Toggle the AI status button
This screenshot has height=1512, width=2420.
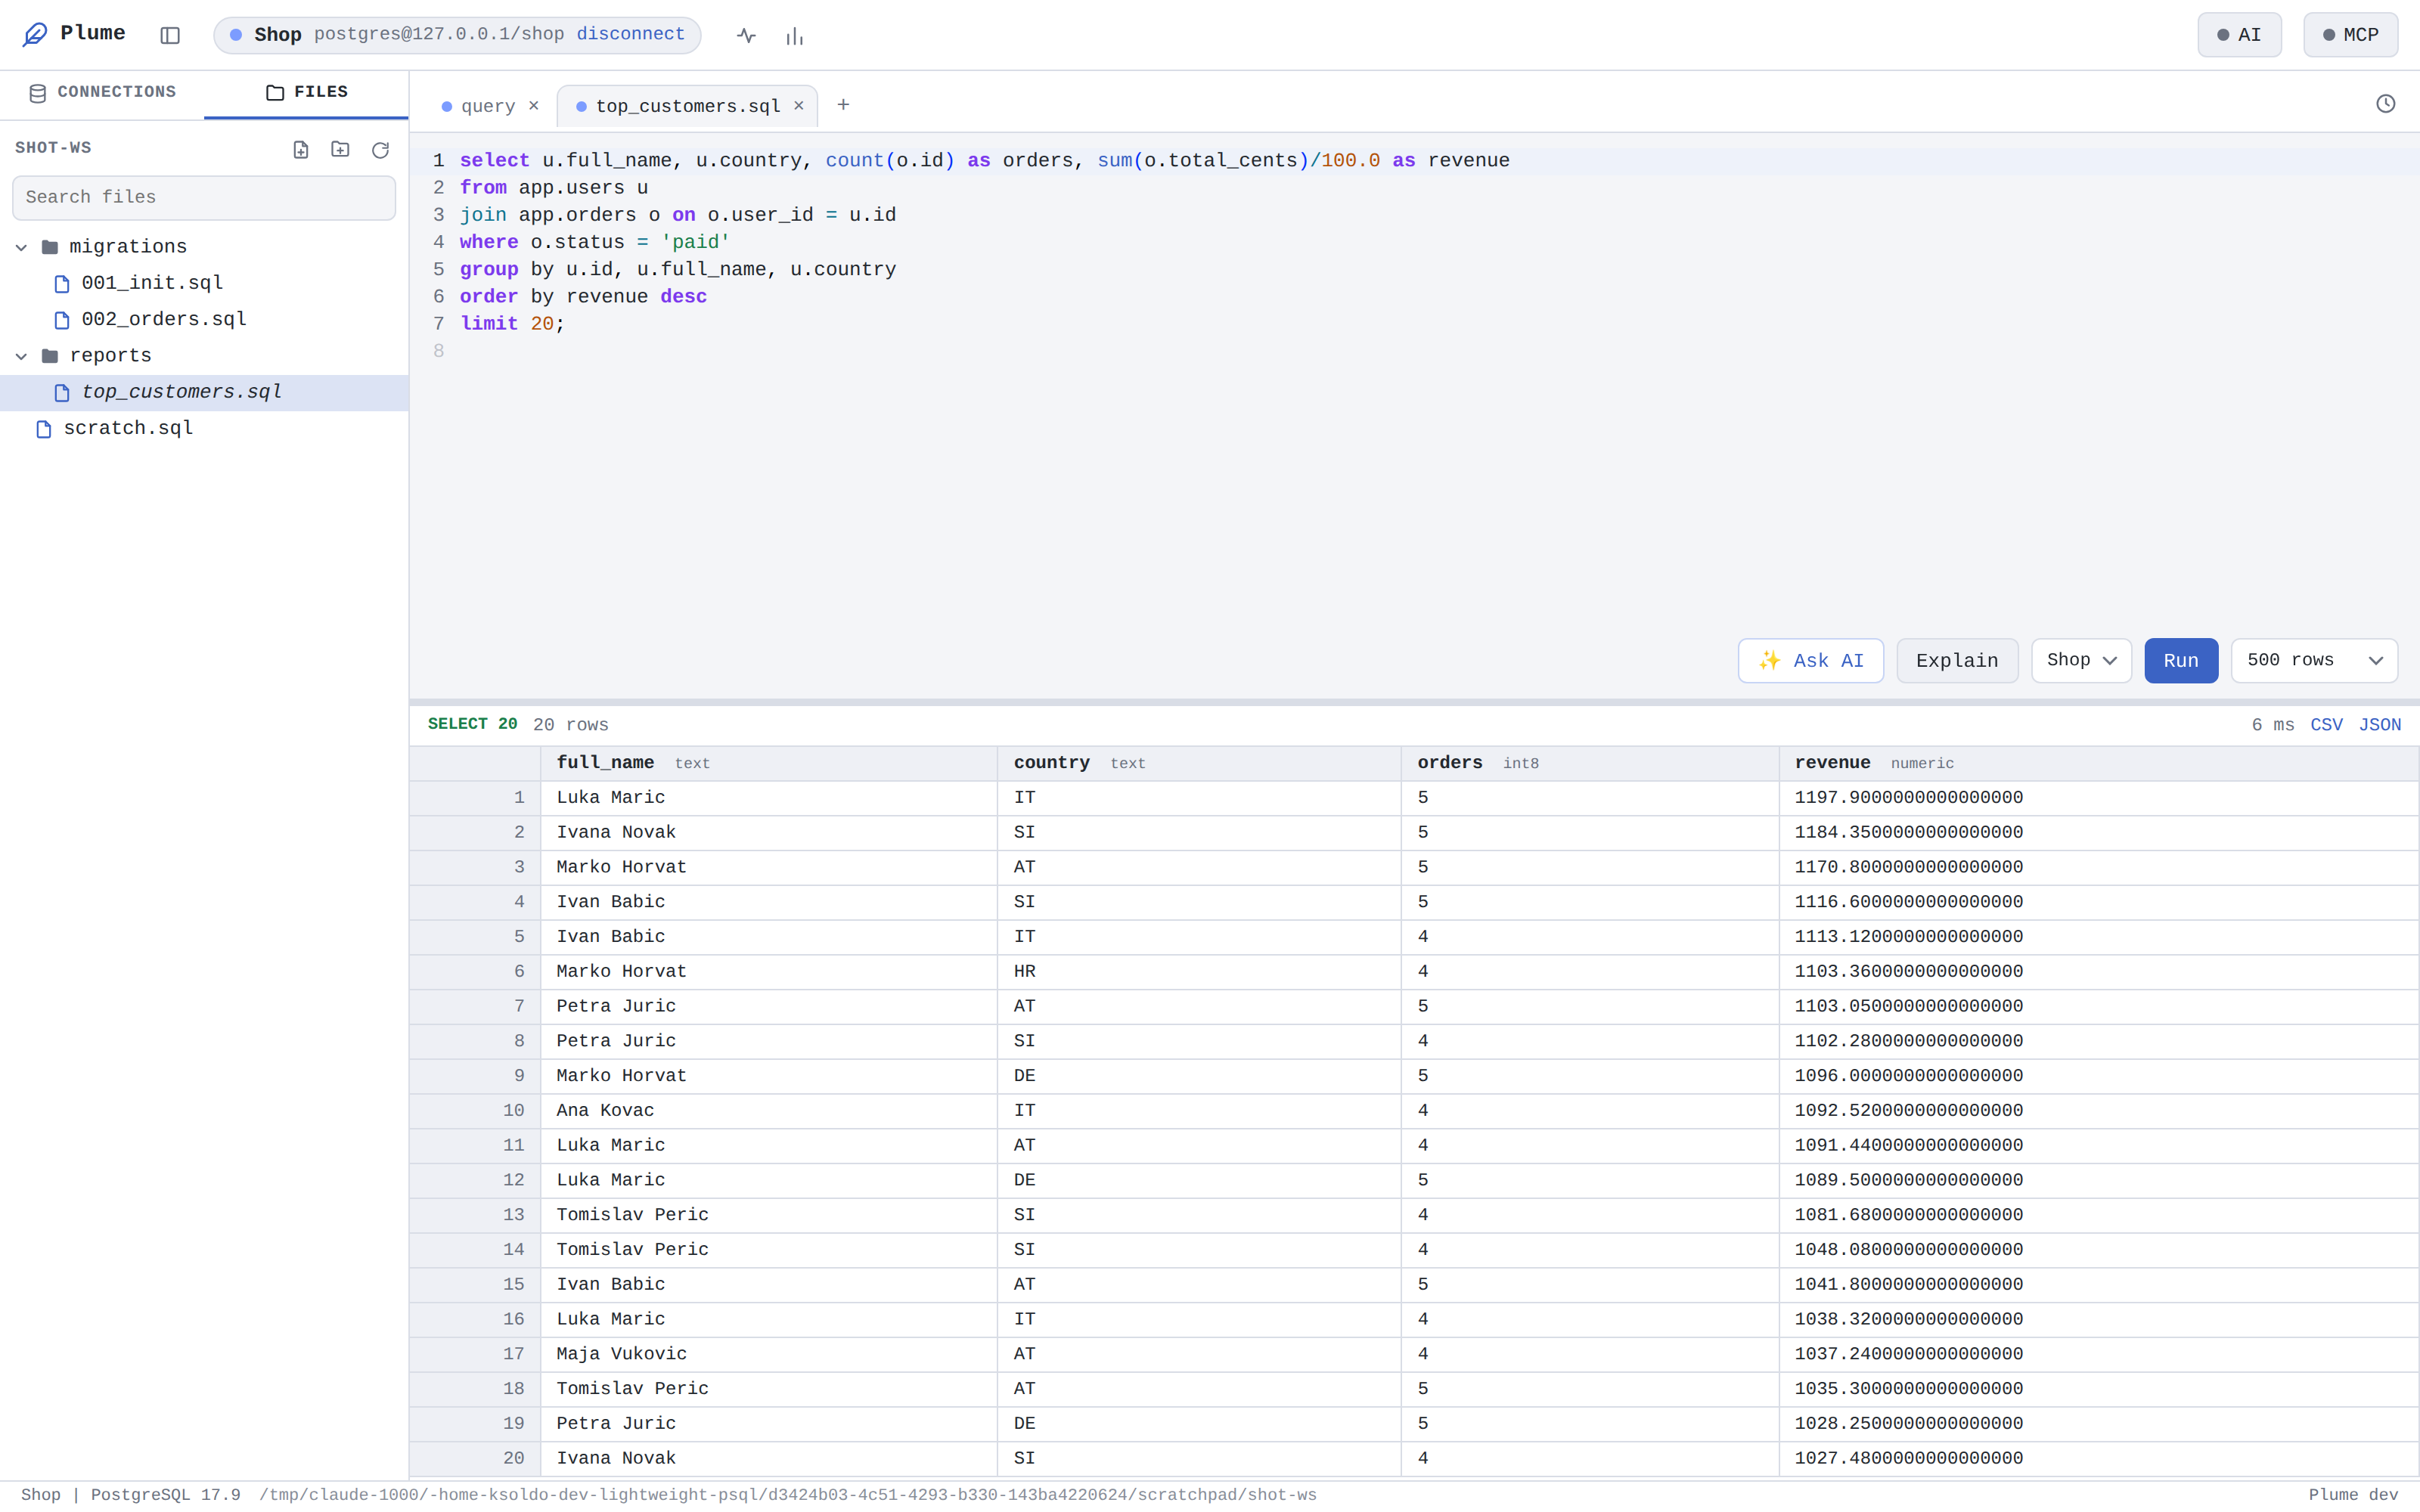(x=2239, y=35)
